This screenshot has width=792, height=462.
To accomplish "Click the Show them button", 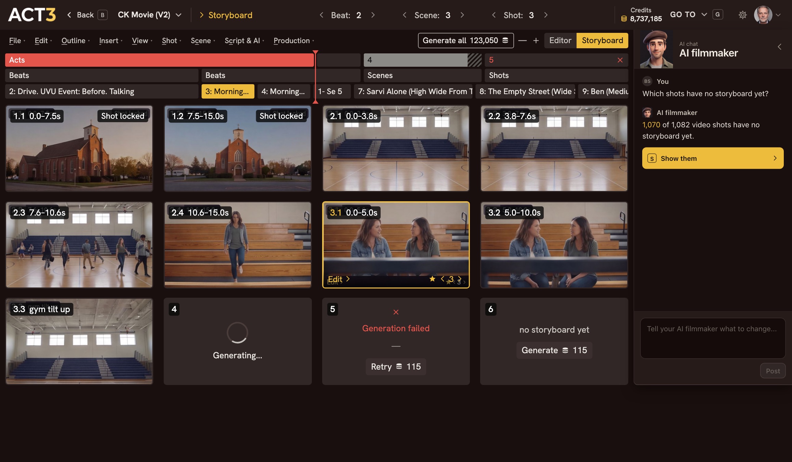I will pos(713,158).
